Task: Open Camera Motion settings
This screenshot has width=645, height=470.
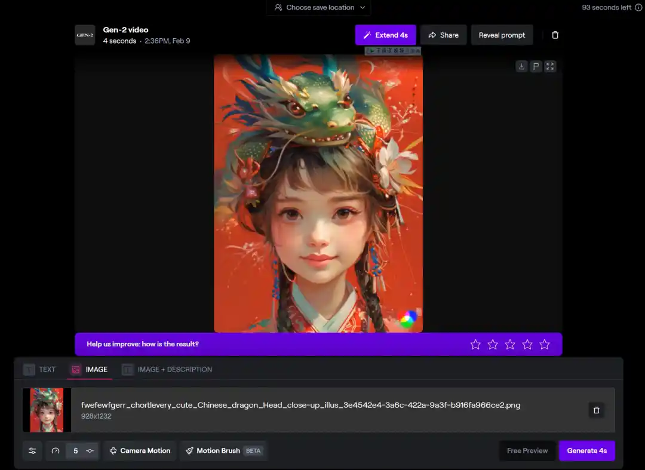Action: point(140,451)
